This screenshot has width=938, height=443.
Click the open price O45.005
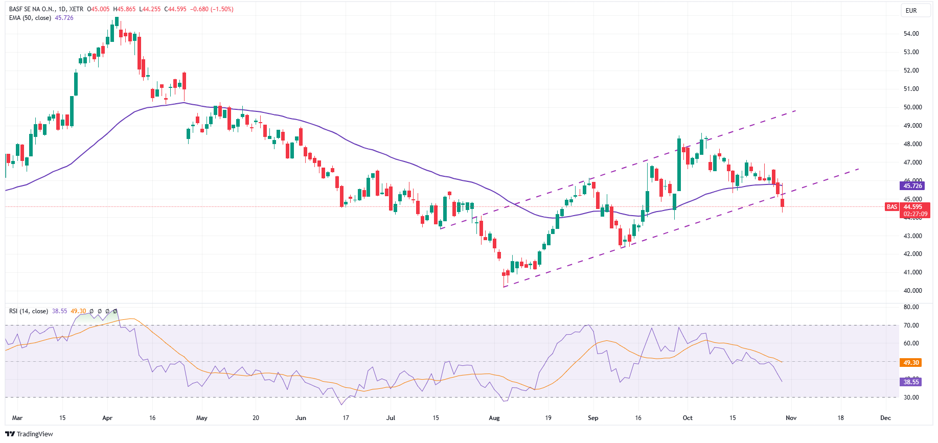(98, 9)
